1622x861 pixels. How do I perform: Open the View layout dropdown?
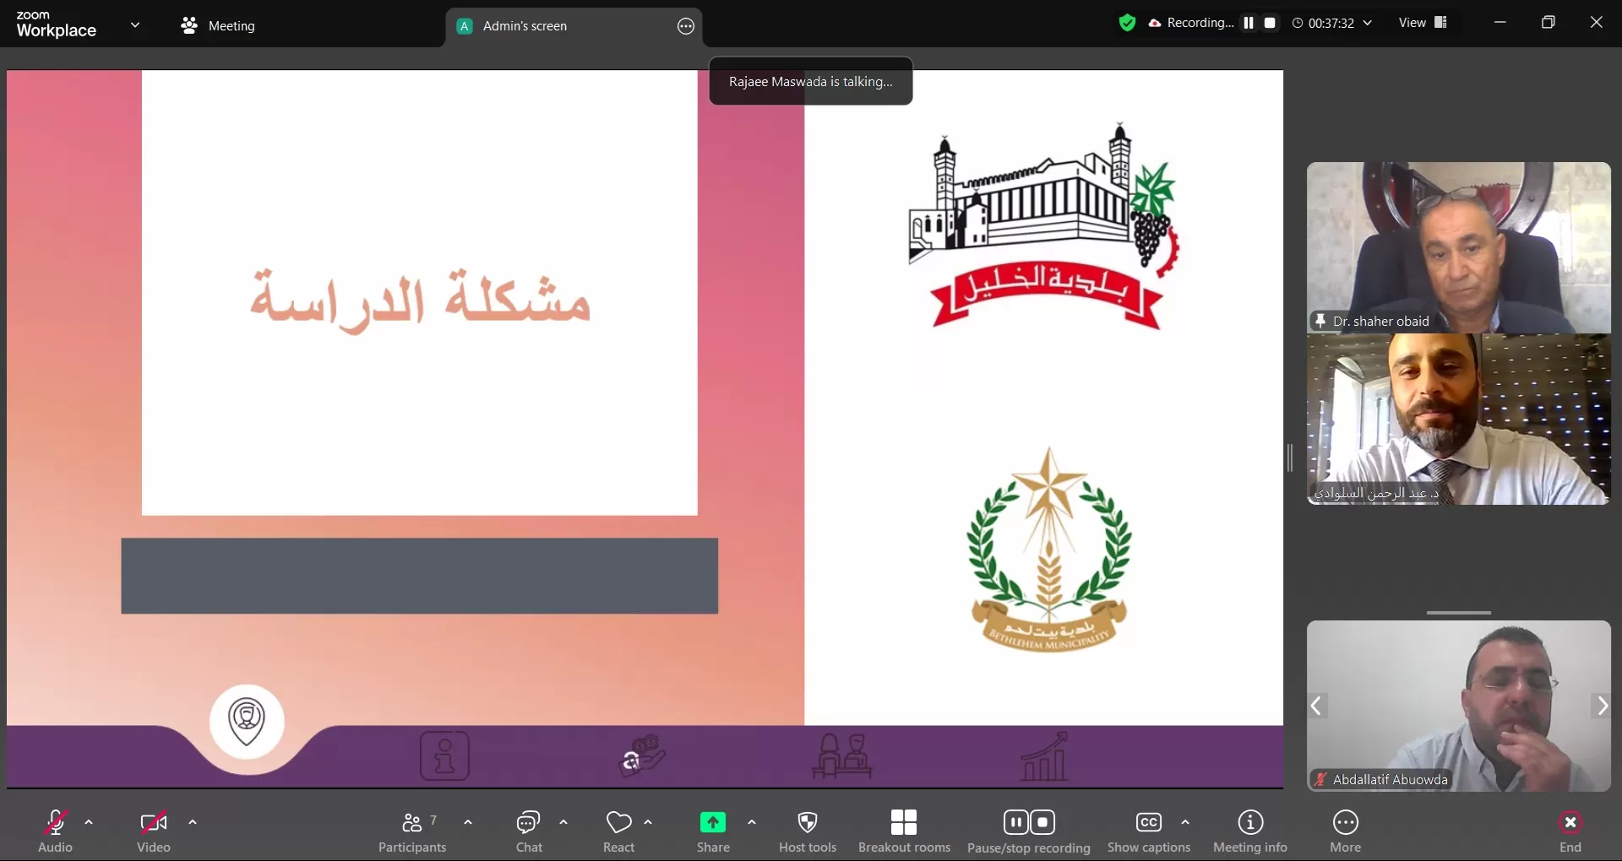pyautogui.click(x=1423, y=23)
